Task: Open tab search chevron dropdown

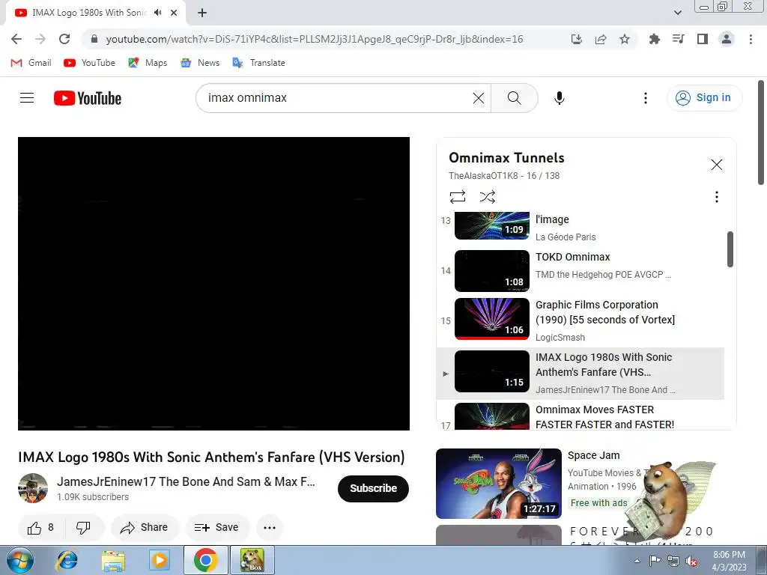Action: [x=677, y=13]
